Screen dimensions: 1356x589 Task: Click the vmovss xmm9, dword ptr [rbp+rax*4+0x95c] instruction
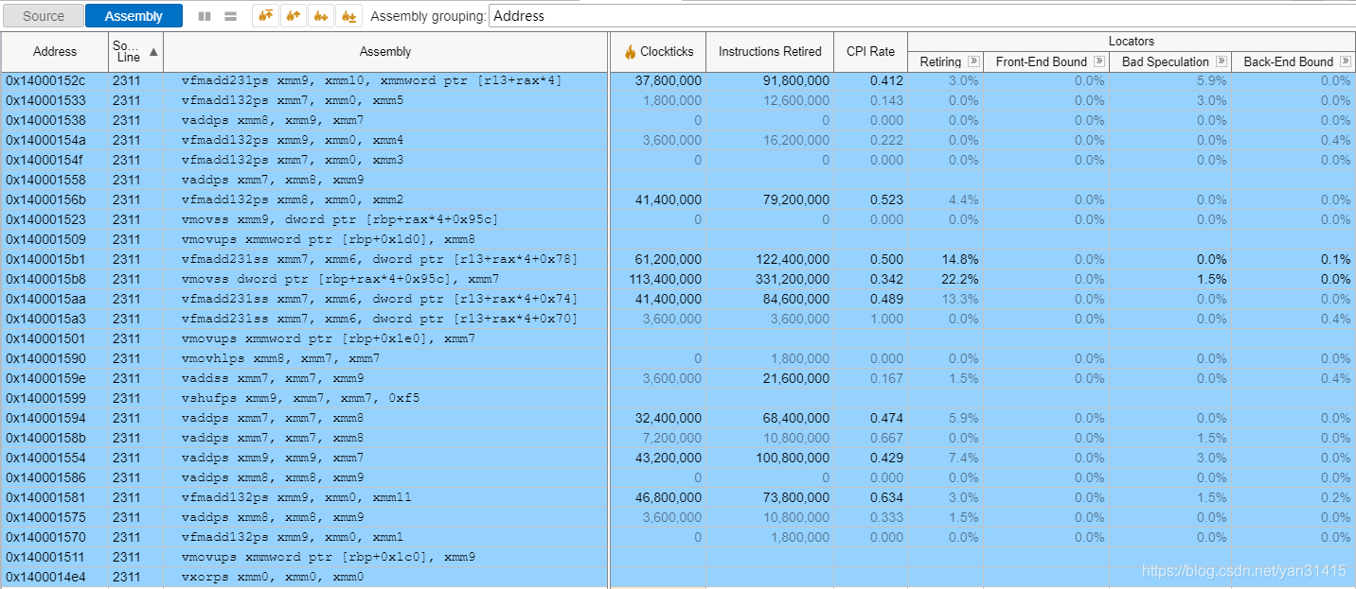click(x=340, y=219)
